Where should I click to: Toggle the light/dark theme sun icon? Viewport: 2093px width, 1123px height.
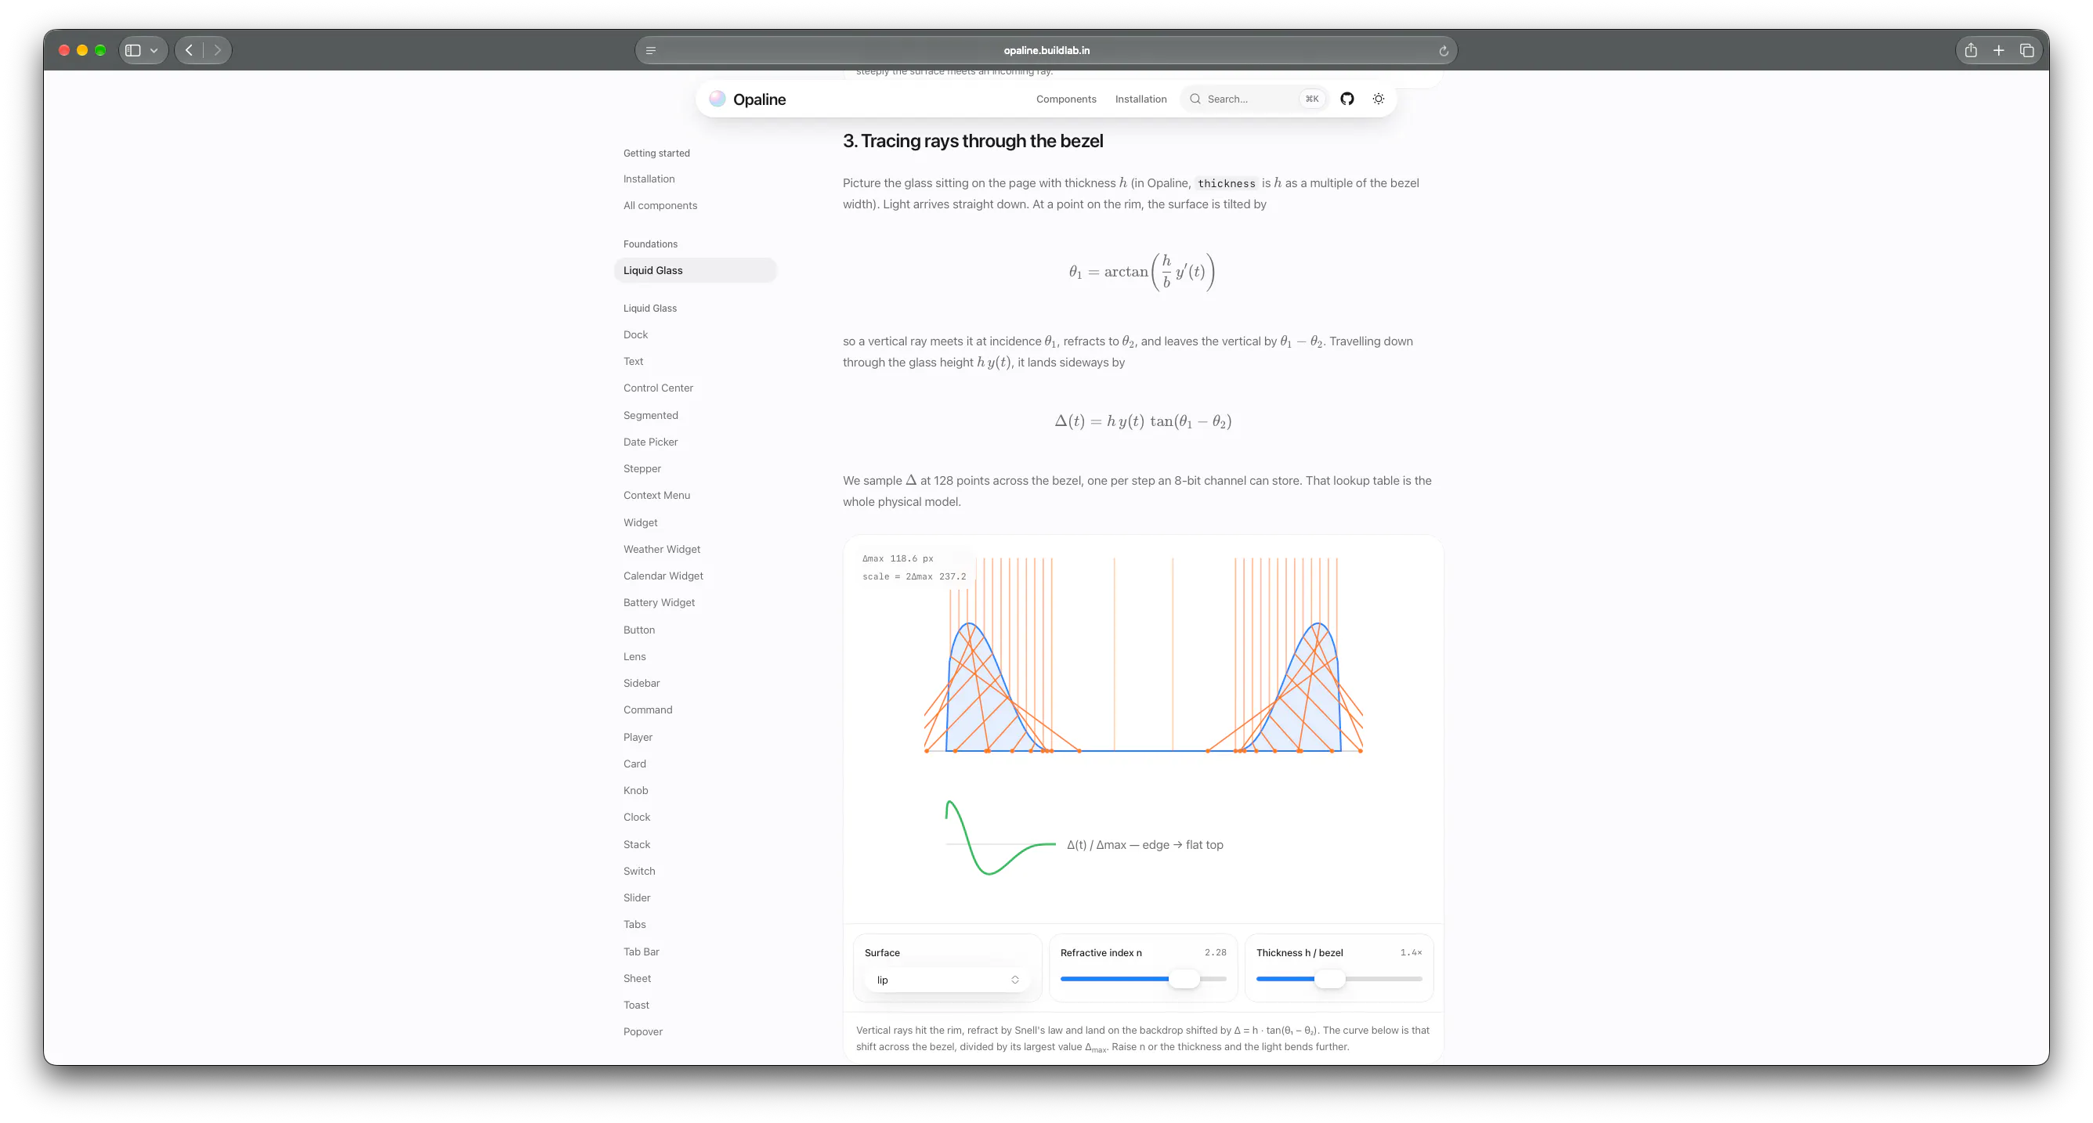point(1379,99)
